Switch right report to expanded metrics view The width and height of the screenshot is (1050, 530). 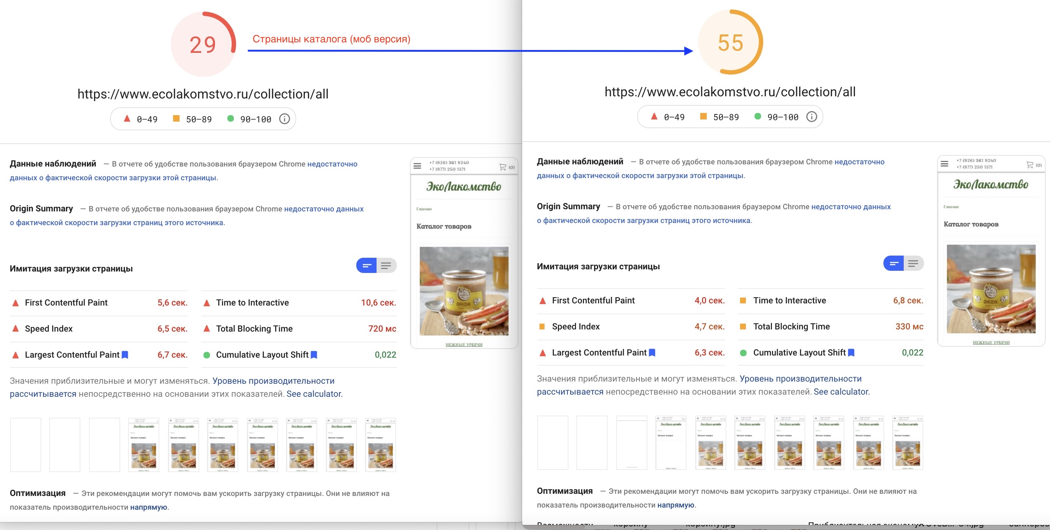pyautogui.click(x=913, y=264)
